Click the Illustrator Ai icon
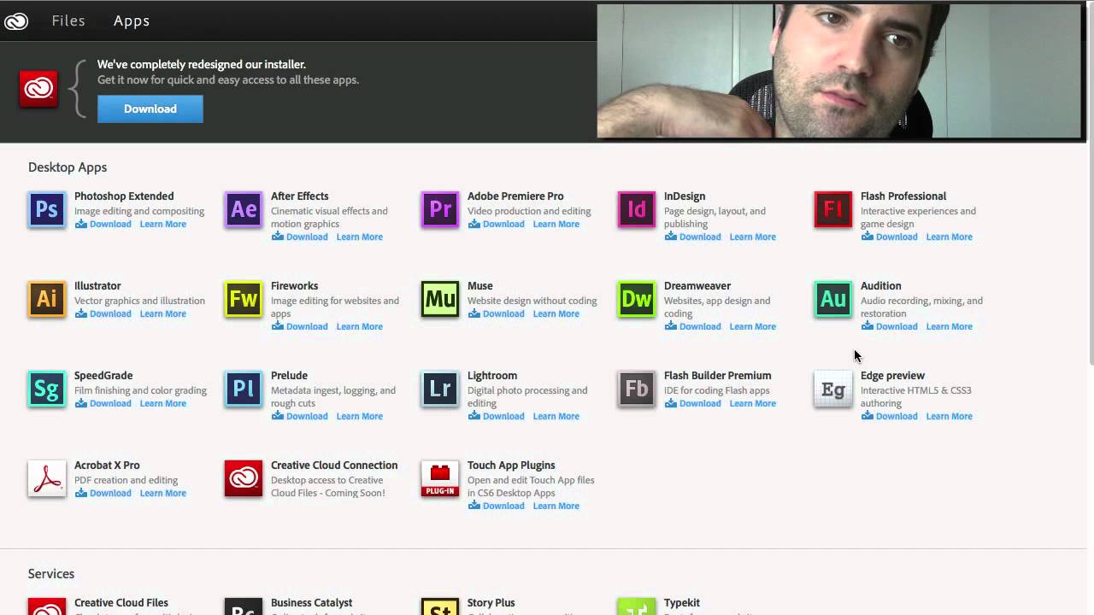The width and height of the screenshot is (1094, 615). click(47, 299)
